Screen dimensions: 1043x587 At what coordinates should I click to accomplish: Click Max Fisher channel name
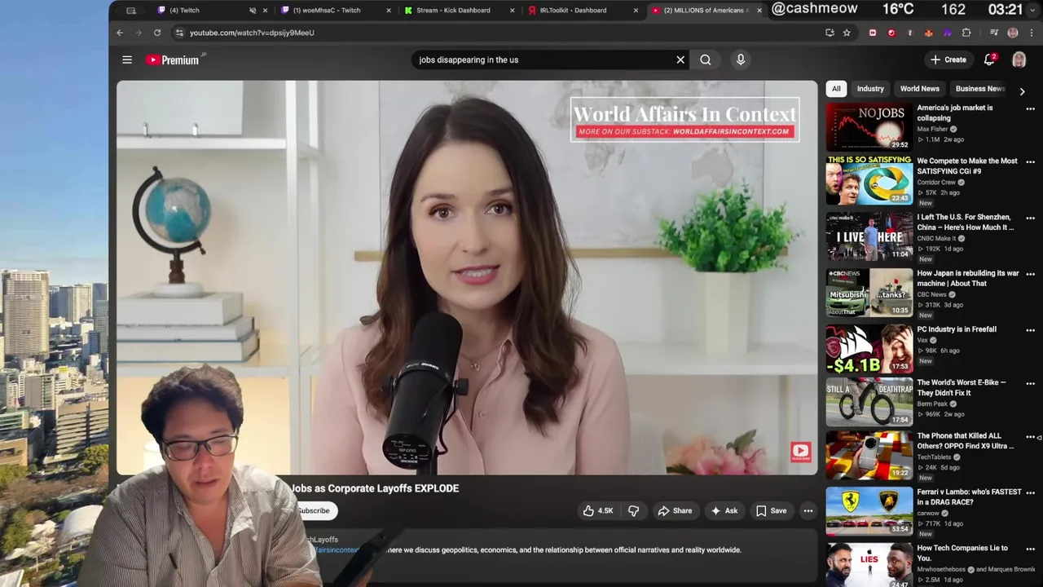[932, 129]
